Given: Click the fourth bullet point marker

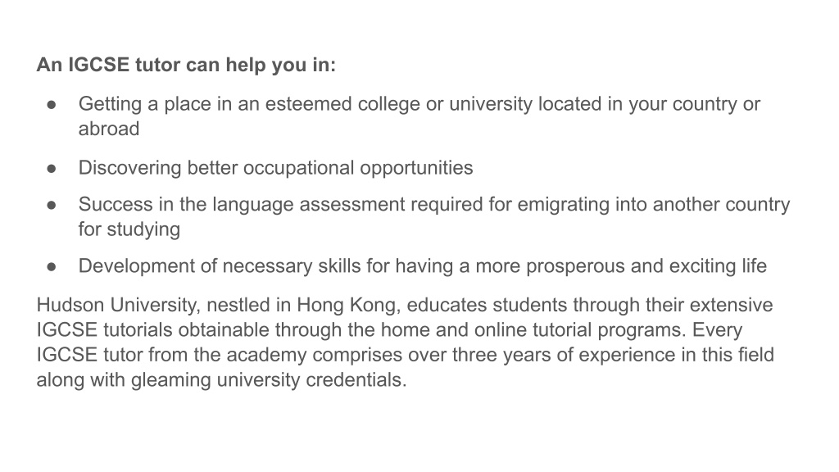Looking at the screenshot, I should (52, 266).
